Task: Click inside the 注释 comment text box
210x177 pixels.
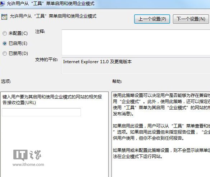Action: pos(136,42)
